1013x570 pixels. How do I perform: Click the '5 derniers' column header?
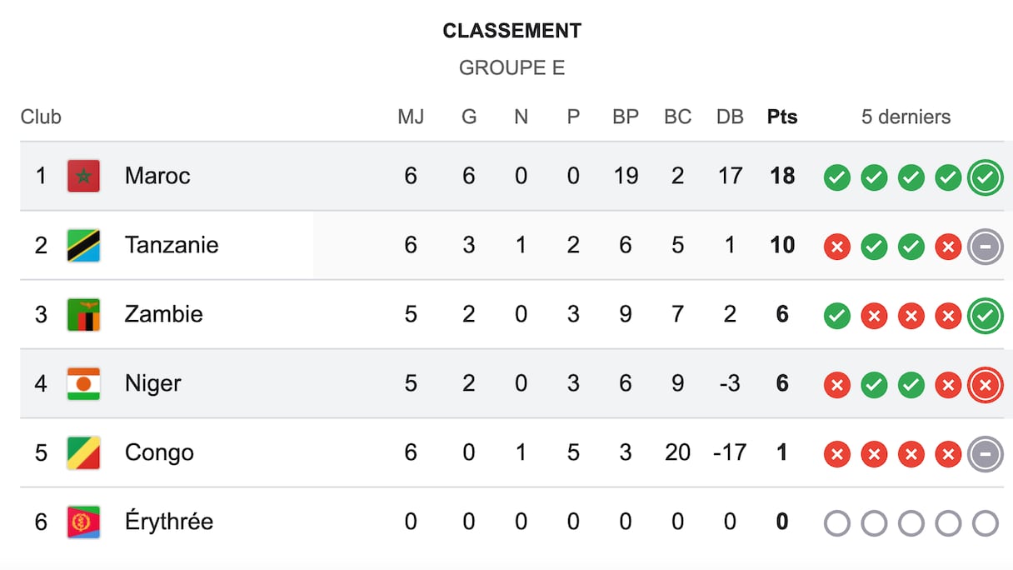point(906,117)
